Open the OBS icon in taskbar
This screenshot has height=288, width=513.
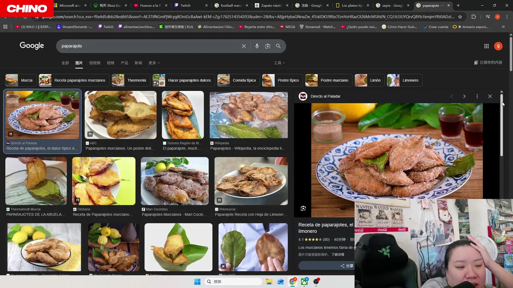(317, 282)
